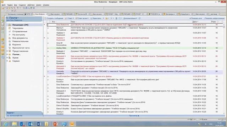Switch to the ПУД 2014 tab
Image resolution: width=227 pixels, height=127 pixels.
tap(155, 14)
